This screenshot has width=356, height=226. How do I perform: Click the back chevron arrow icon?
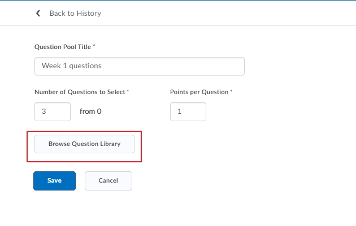(x=38, y=14)
